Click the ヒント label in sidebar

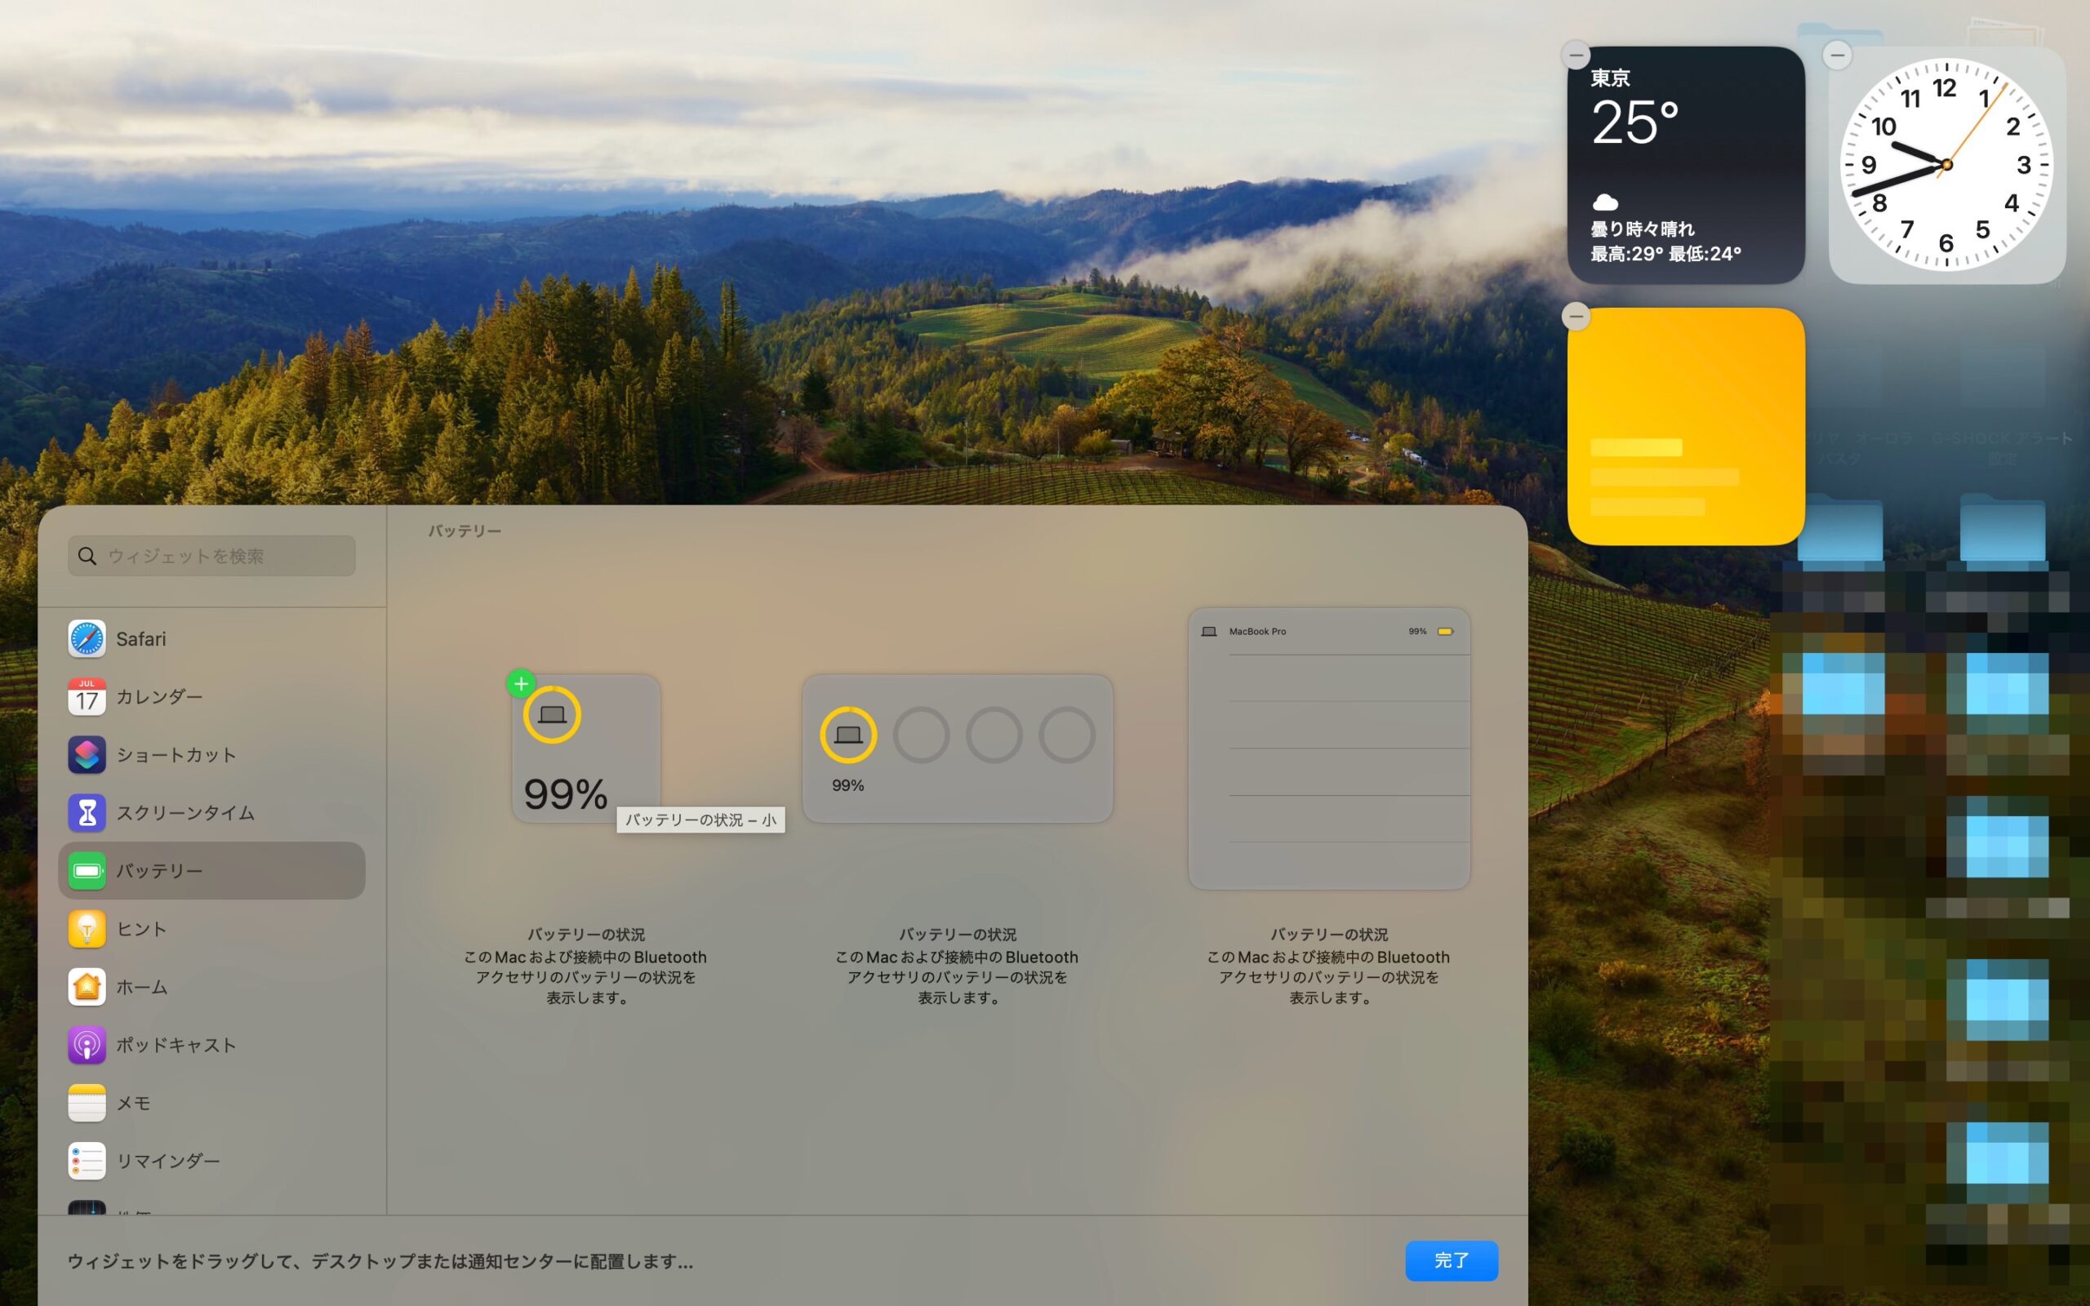(x=141, y=929)
